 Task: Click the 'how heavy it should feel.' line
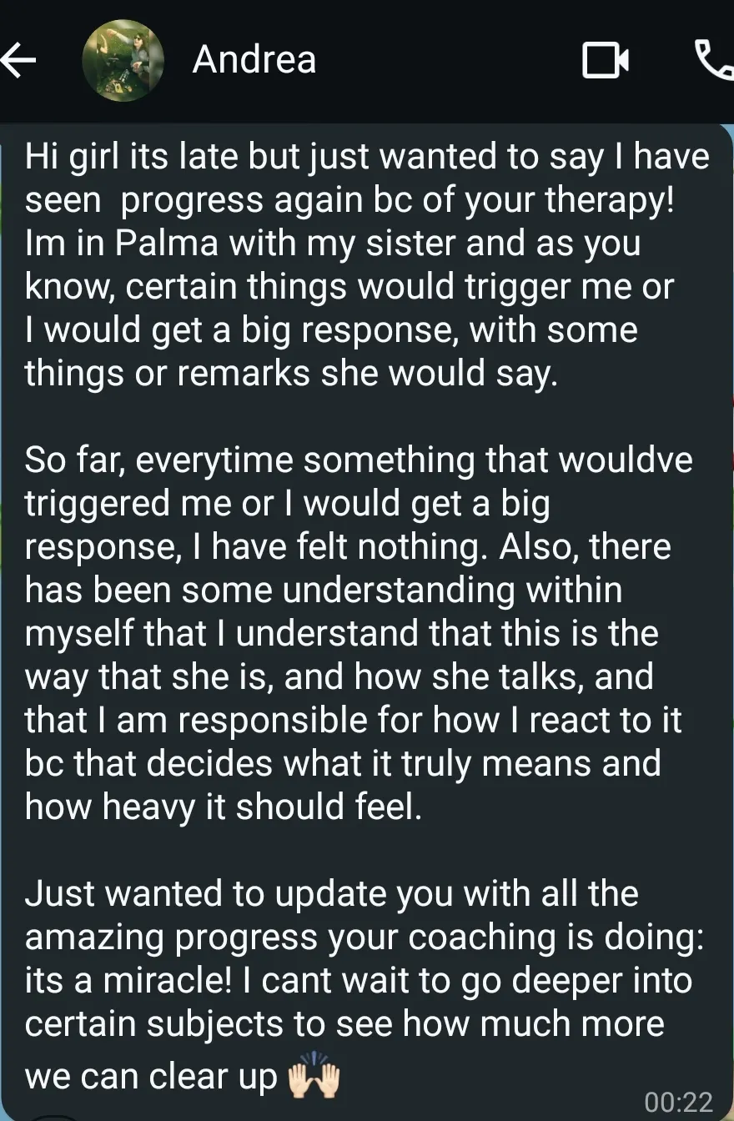click(x=224, y=807)
